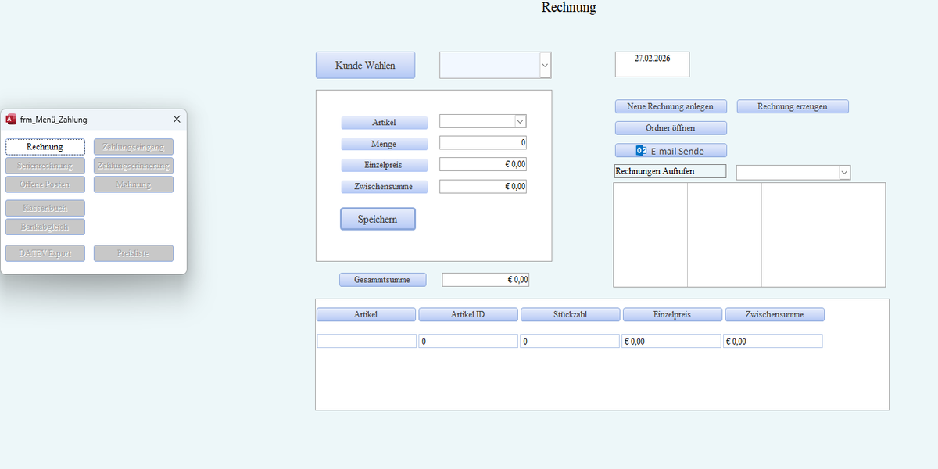
Task: Click the Zahlungseingang button
Action: (134, 147)
